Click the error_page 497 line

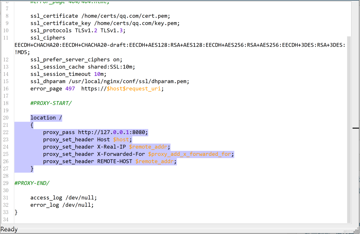97,89
